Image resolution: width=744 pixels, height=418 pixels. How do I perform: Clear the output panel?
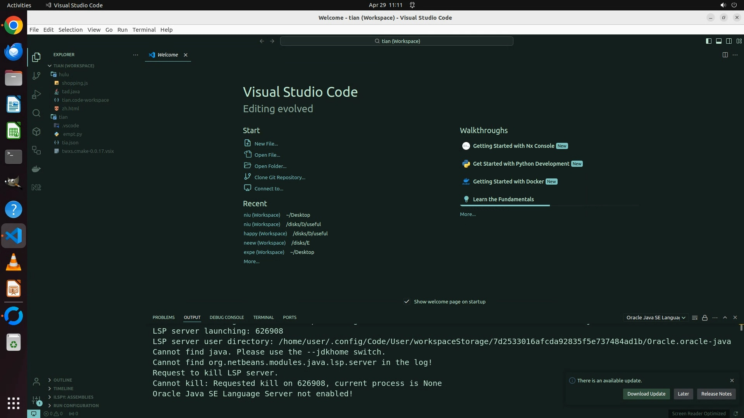click(695, 318)
